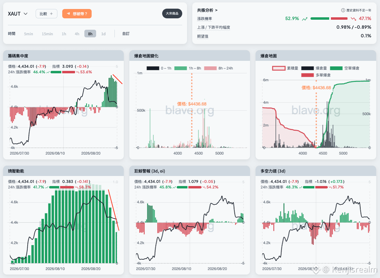Click the 巨鯨警報 (3d, oi) panel title
The width and height of the screenshot is (380, 278).
pos(149,171)
